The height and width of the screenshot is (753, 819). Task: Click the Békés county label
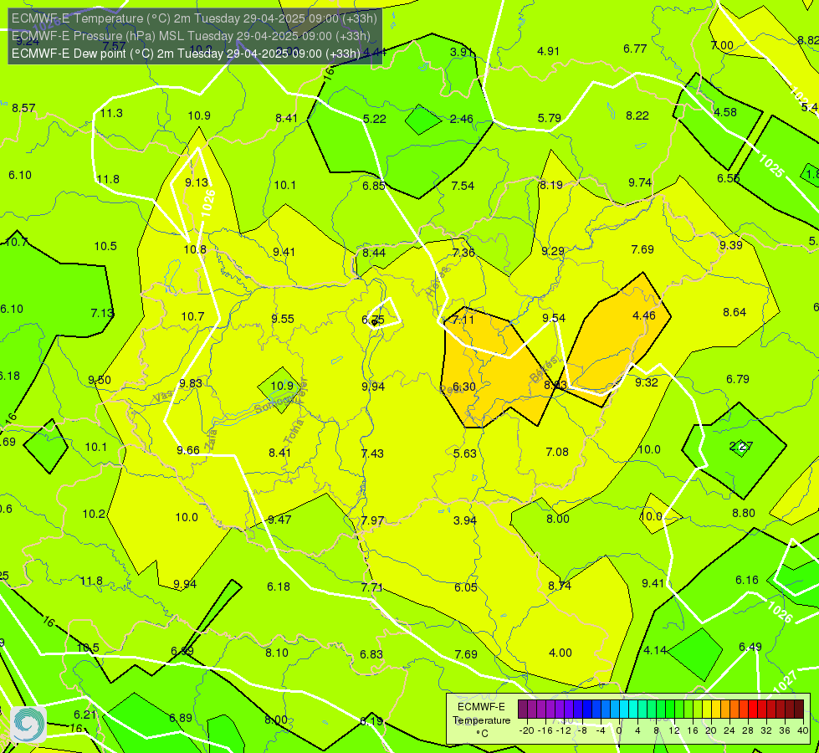coord(545,370)
